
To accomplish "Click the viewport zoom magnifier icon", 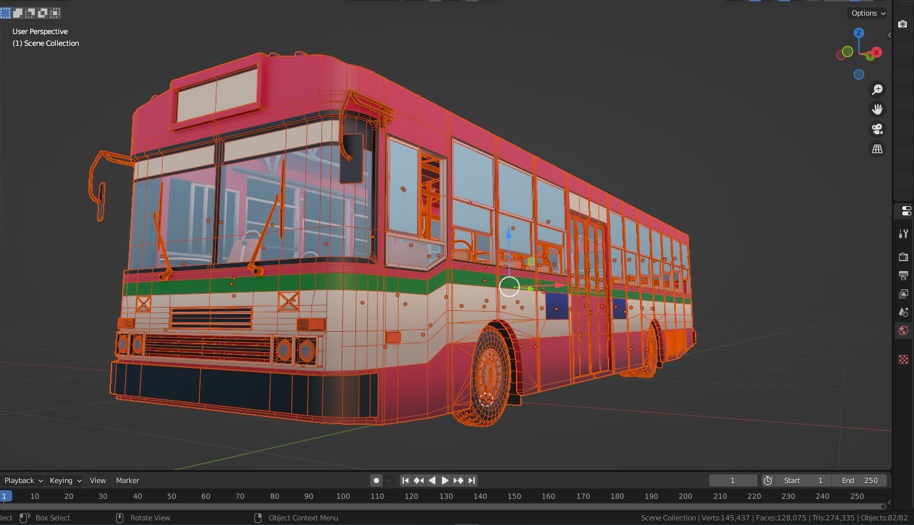I will [877, 89].
